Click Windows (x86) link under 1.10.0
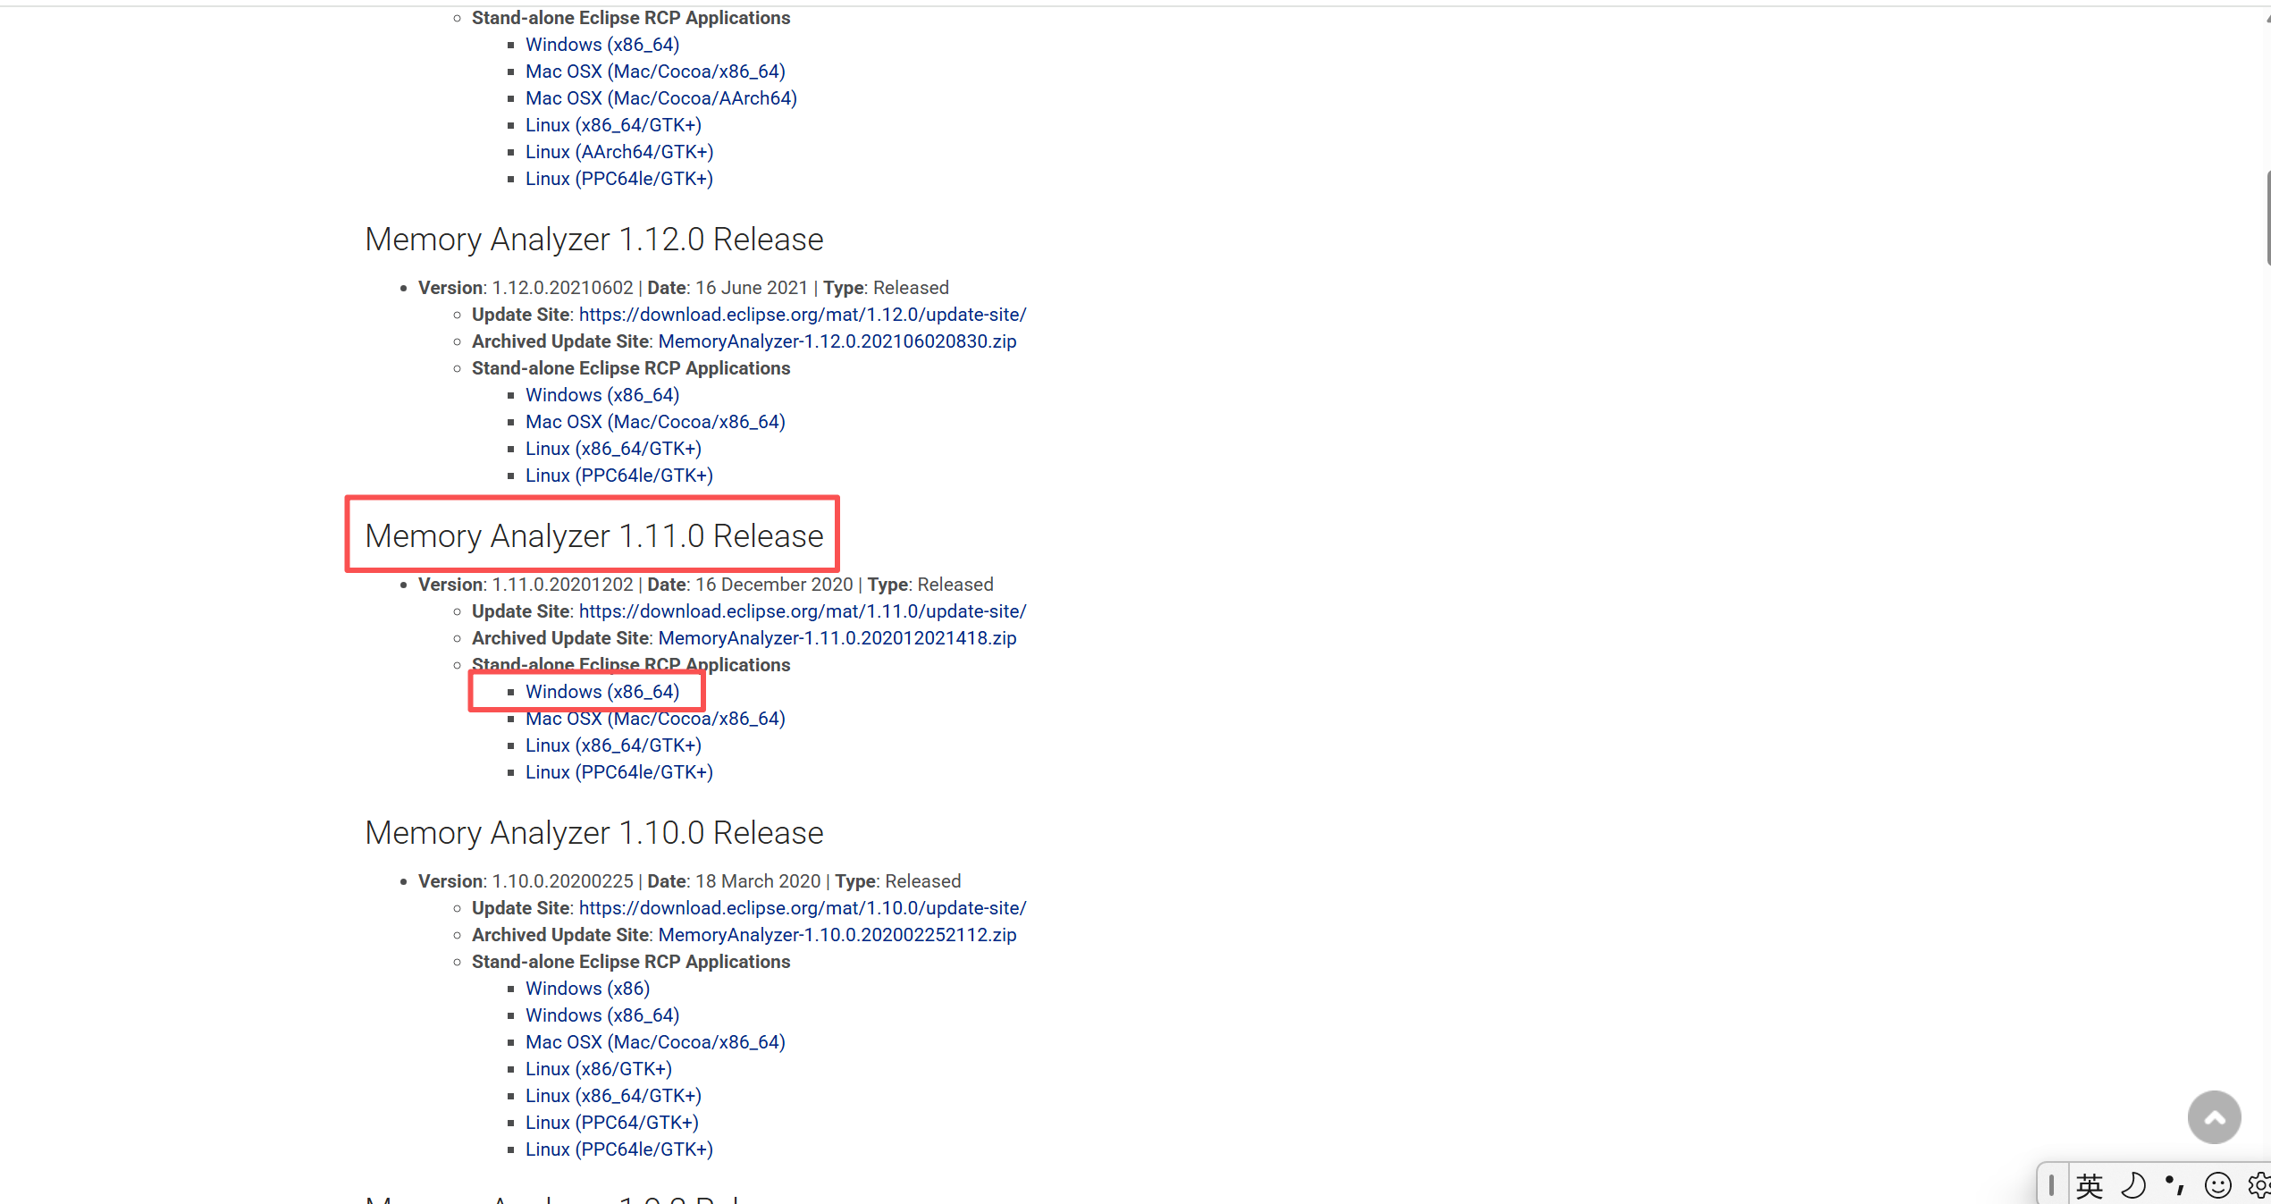 click(x=587, y=989)
